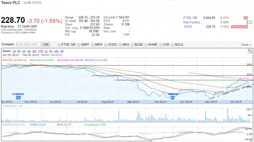Click the Non-Cyclical green performance bar
254x142 pixels.
[x=250, y=22]
